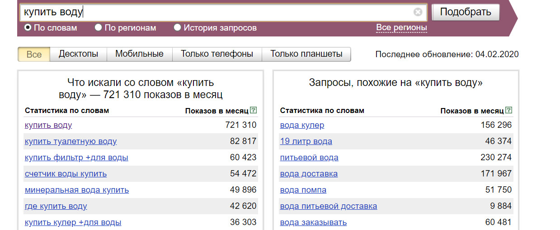Follow the 'питьевой вода' similar query link
Screen dimensions: 560x230
click(309, 158)
